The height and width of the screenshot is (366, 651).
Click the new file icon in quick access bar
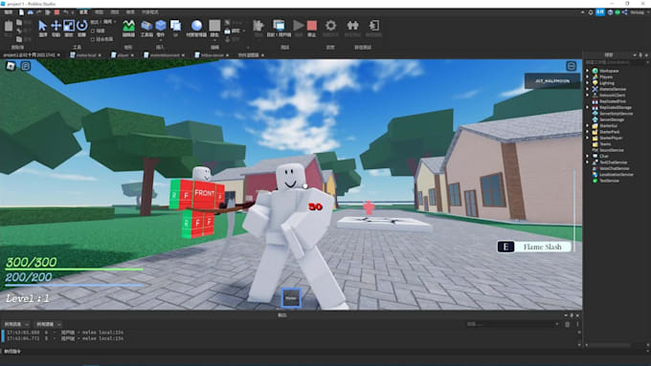(22, 12)
